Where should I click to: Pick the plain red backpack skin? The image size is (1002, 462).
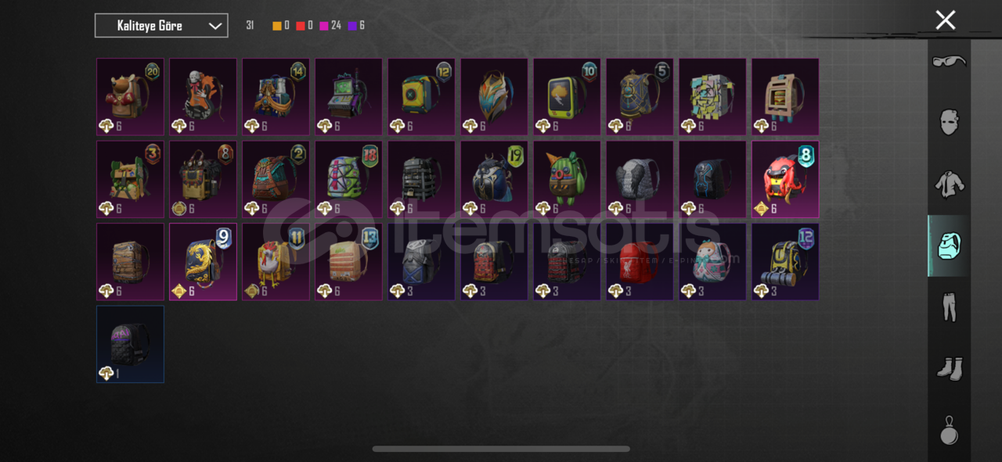640,262
